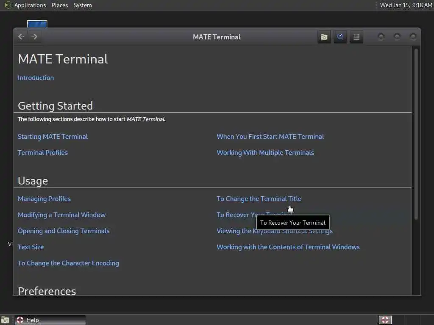Open Starting MATE Terminal link
The image size is (434, 325).
click(x=53, y=137)
